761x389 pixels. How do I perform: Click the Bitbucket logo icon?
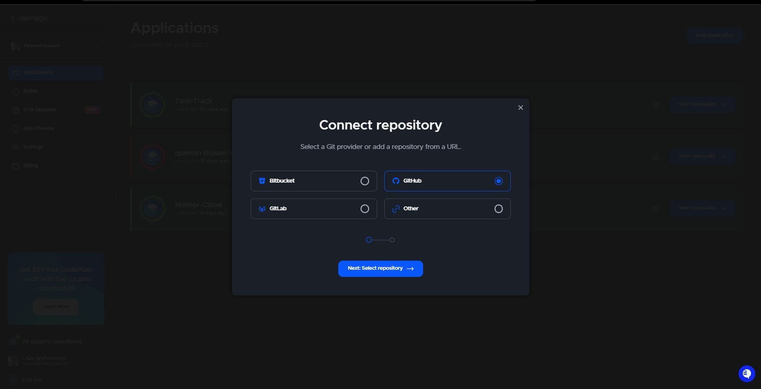point(262,181)
